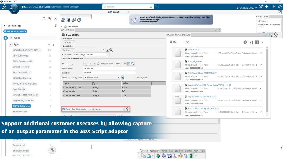Expand the B98_A1_Sensor result row chevron
Screen dimensions: 283x159
point(261,65)
